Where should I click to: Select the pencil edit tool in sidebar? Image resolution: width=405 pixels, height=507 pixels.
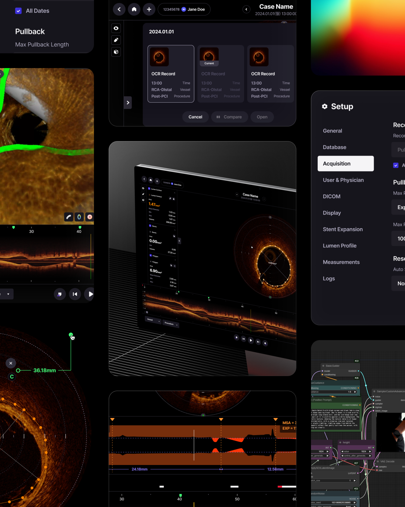click(x=116, y=40)
